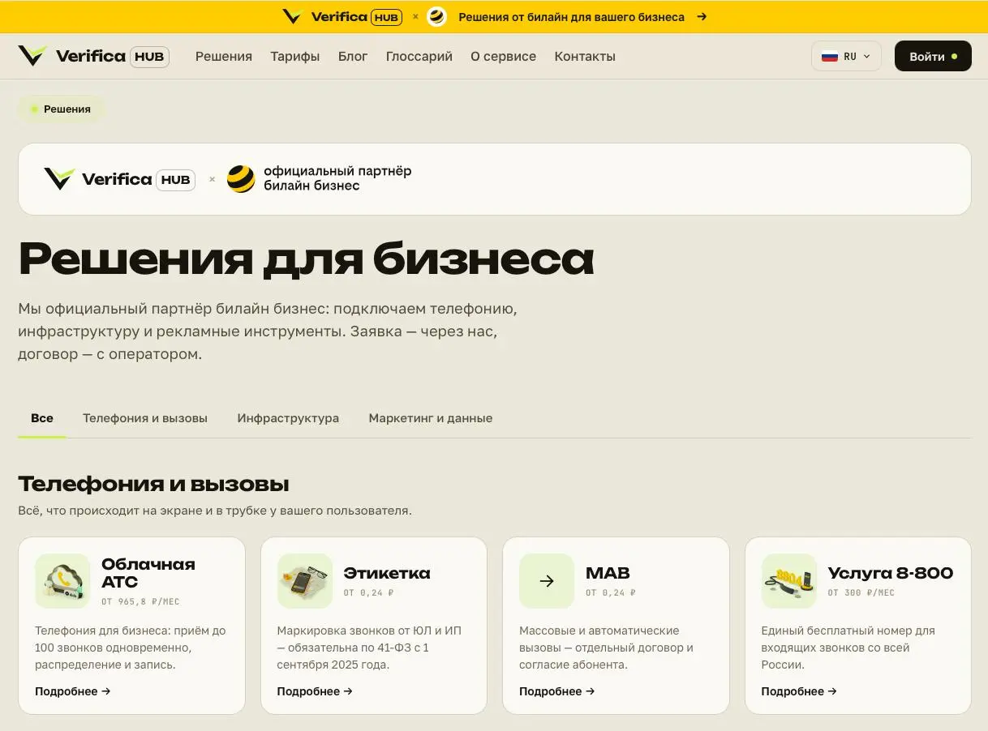Click the MAB card title
988x731 pixels.
click(x=608, y=573)
